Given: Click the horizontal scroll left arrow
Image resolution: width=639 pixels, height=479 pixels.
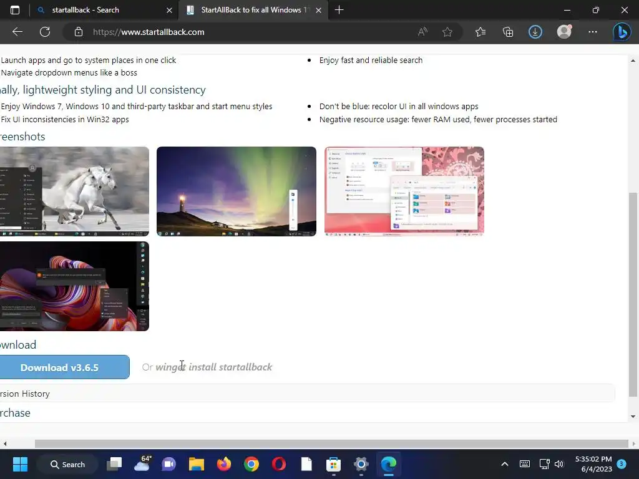Looking at the screenshot, I should point(5,443).
